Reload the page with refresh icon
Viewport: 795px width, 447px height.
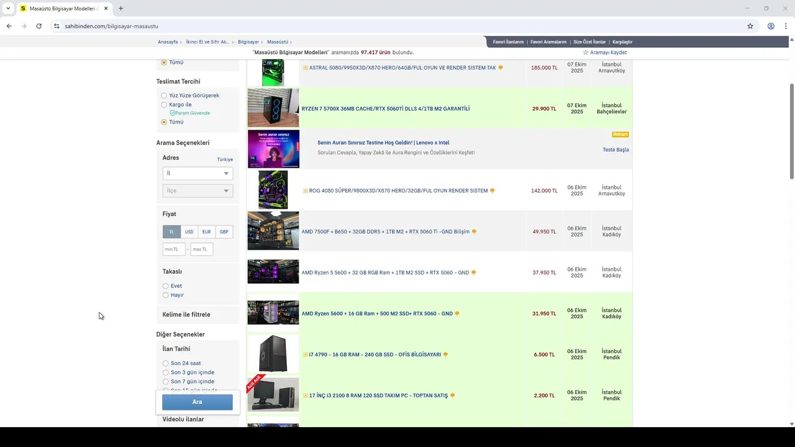click(39, 26)
